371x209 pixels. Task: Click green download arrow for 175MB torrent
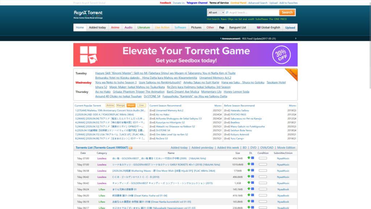pos(249,170)
